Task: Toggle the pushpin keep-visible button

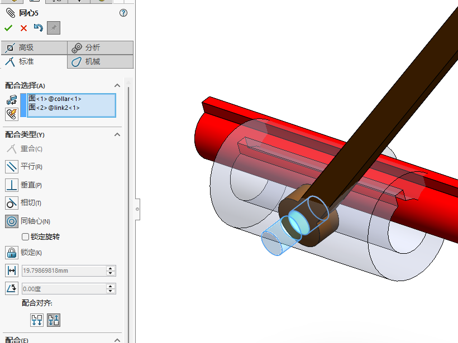Action: [x=54, y=28]
